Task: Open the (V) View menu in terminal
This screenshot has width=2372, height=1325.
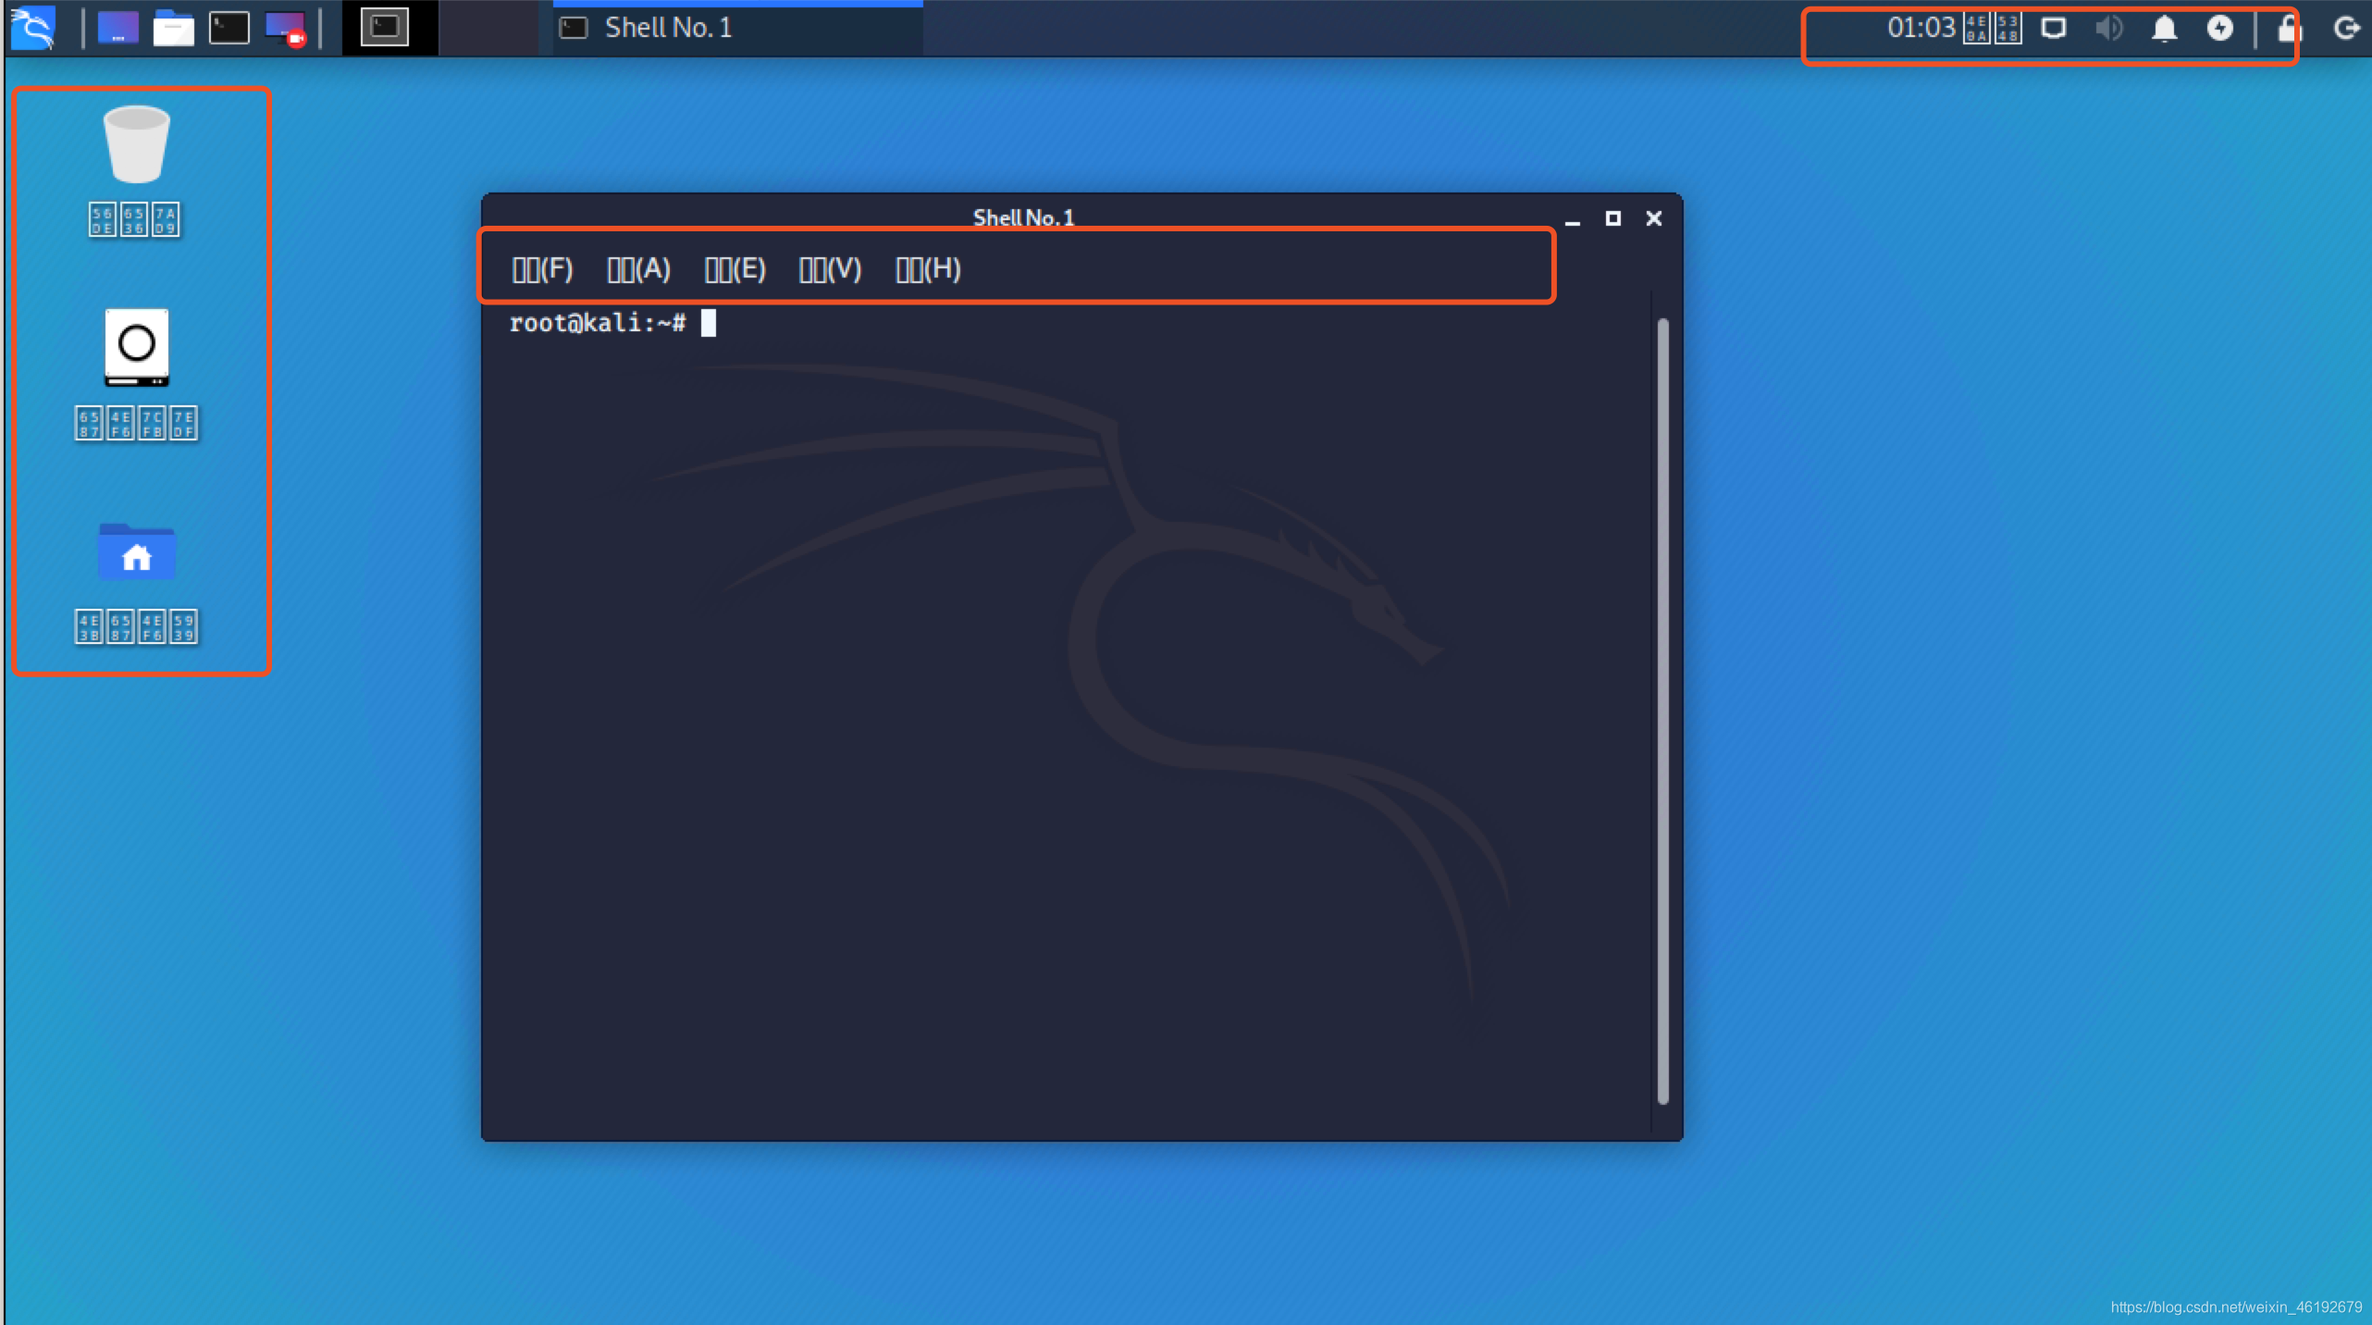Action: [830, 269]
